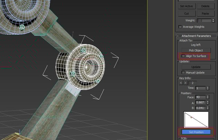Click the key number field showing 2
This screenshot has width=218, height=140.
point(192,83)
